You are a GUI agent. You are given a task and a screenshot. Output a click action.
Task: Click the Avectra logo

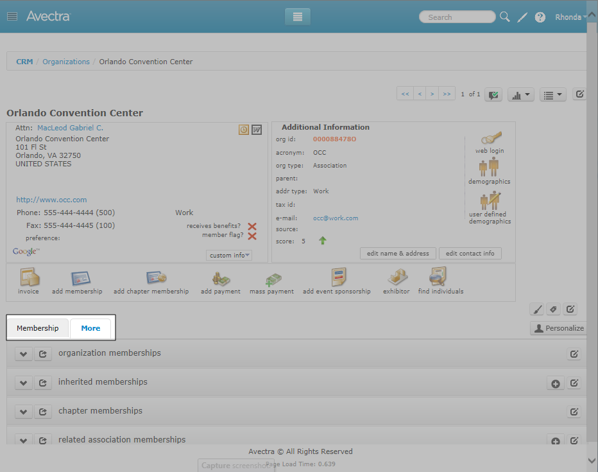[x=48, y=17]
